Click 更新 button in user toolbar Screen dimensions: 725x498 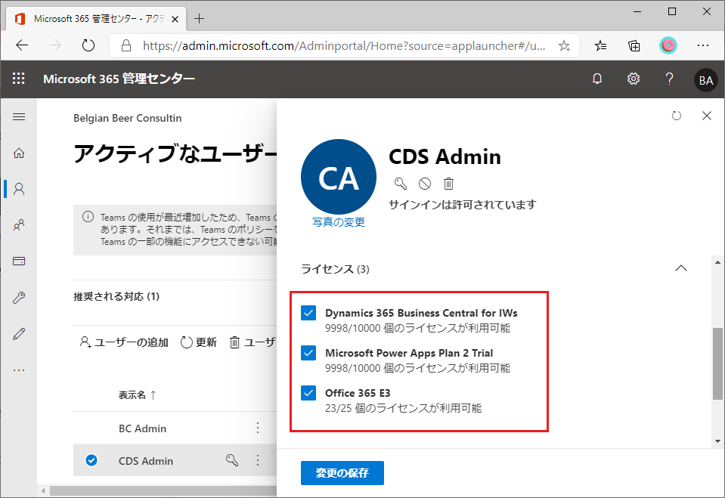pos(199,342)
